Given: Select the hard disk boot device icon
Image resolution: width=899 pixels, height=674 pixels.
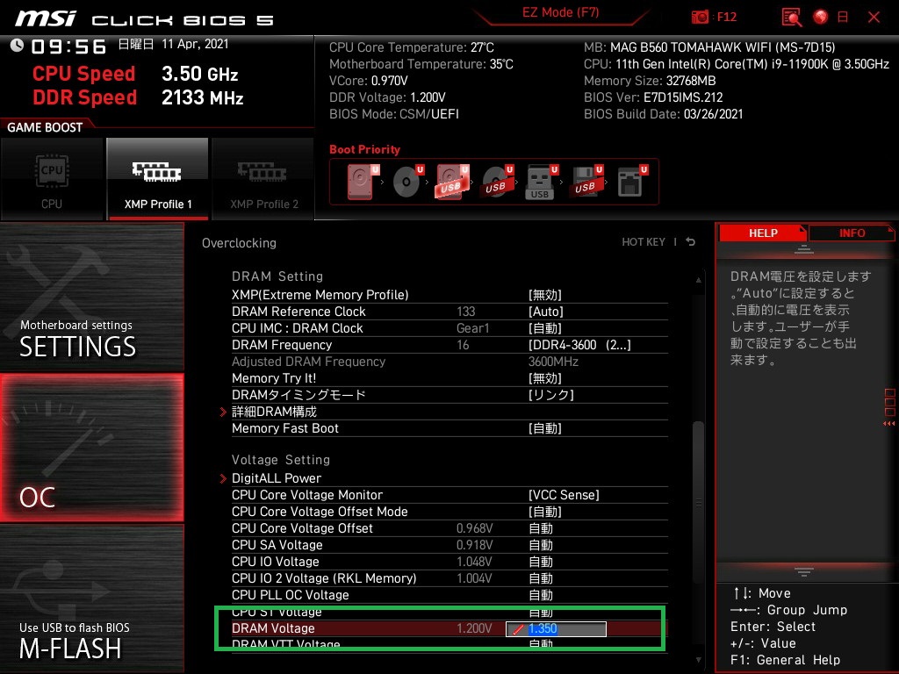Looking at the screenshot, I should point(363,182).
